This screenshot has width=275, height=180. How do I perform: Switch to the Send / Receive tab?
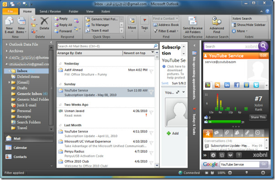(x=50, y=11)
